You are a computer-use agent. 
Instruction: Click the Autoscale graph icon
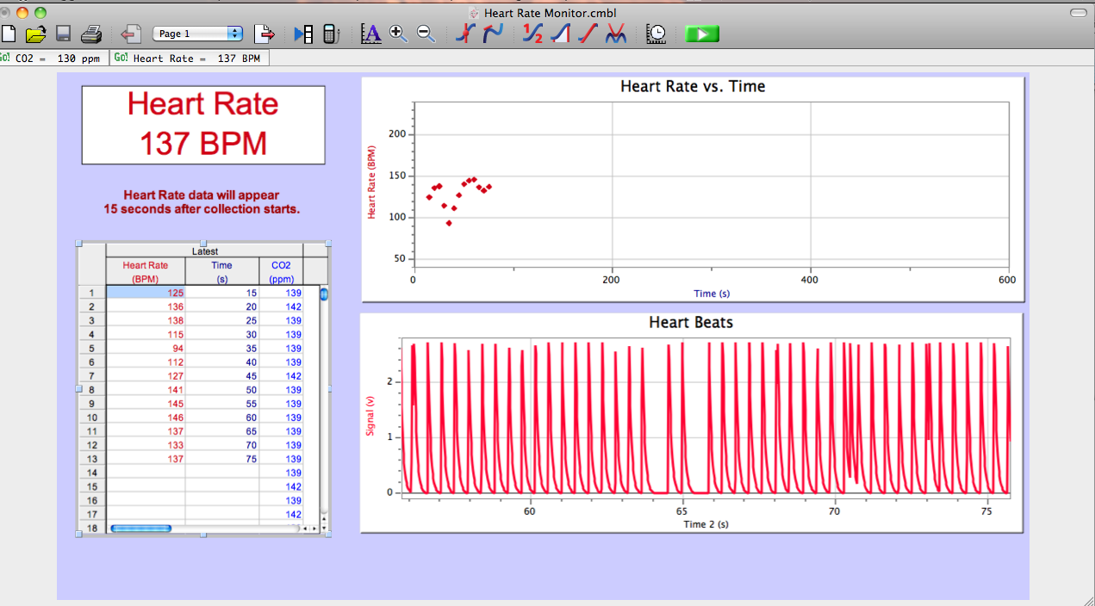point(370,34)
